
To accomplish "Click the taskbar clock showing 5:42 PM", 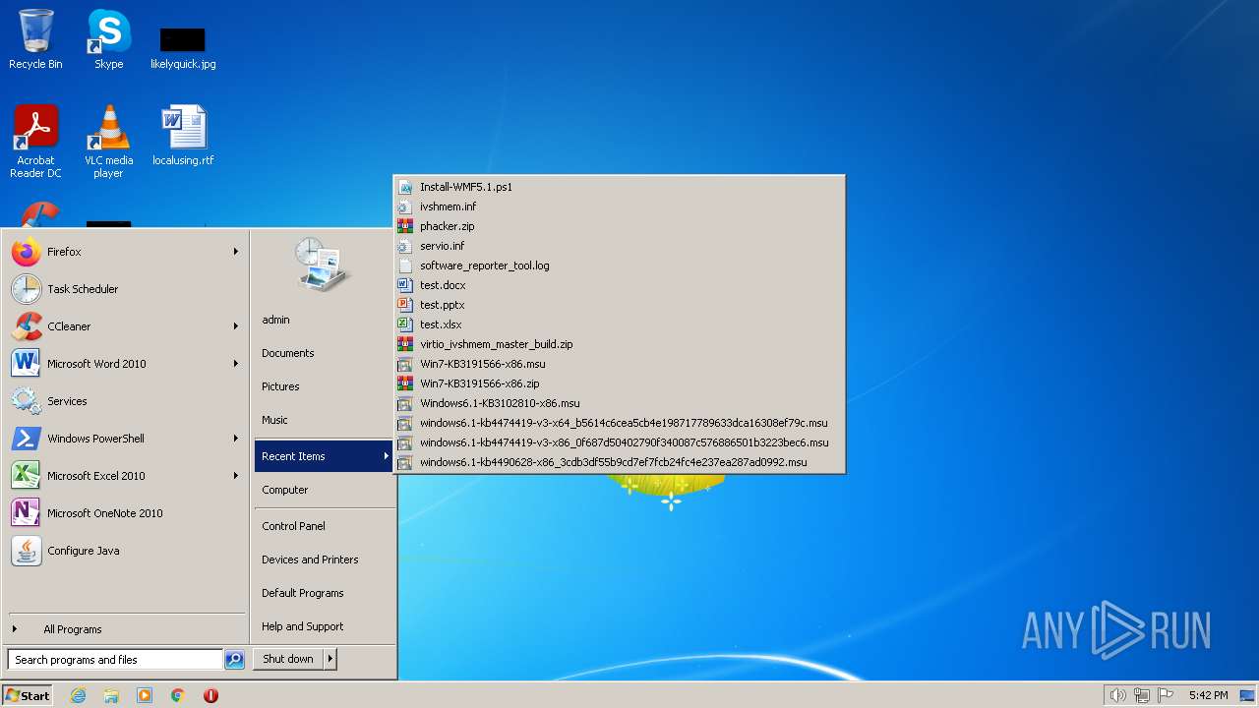I will point(1208,695).
